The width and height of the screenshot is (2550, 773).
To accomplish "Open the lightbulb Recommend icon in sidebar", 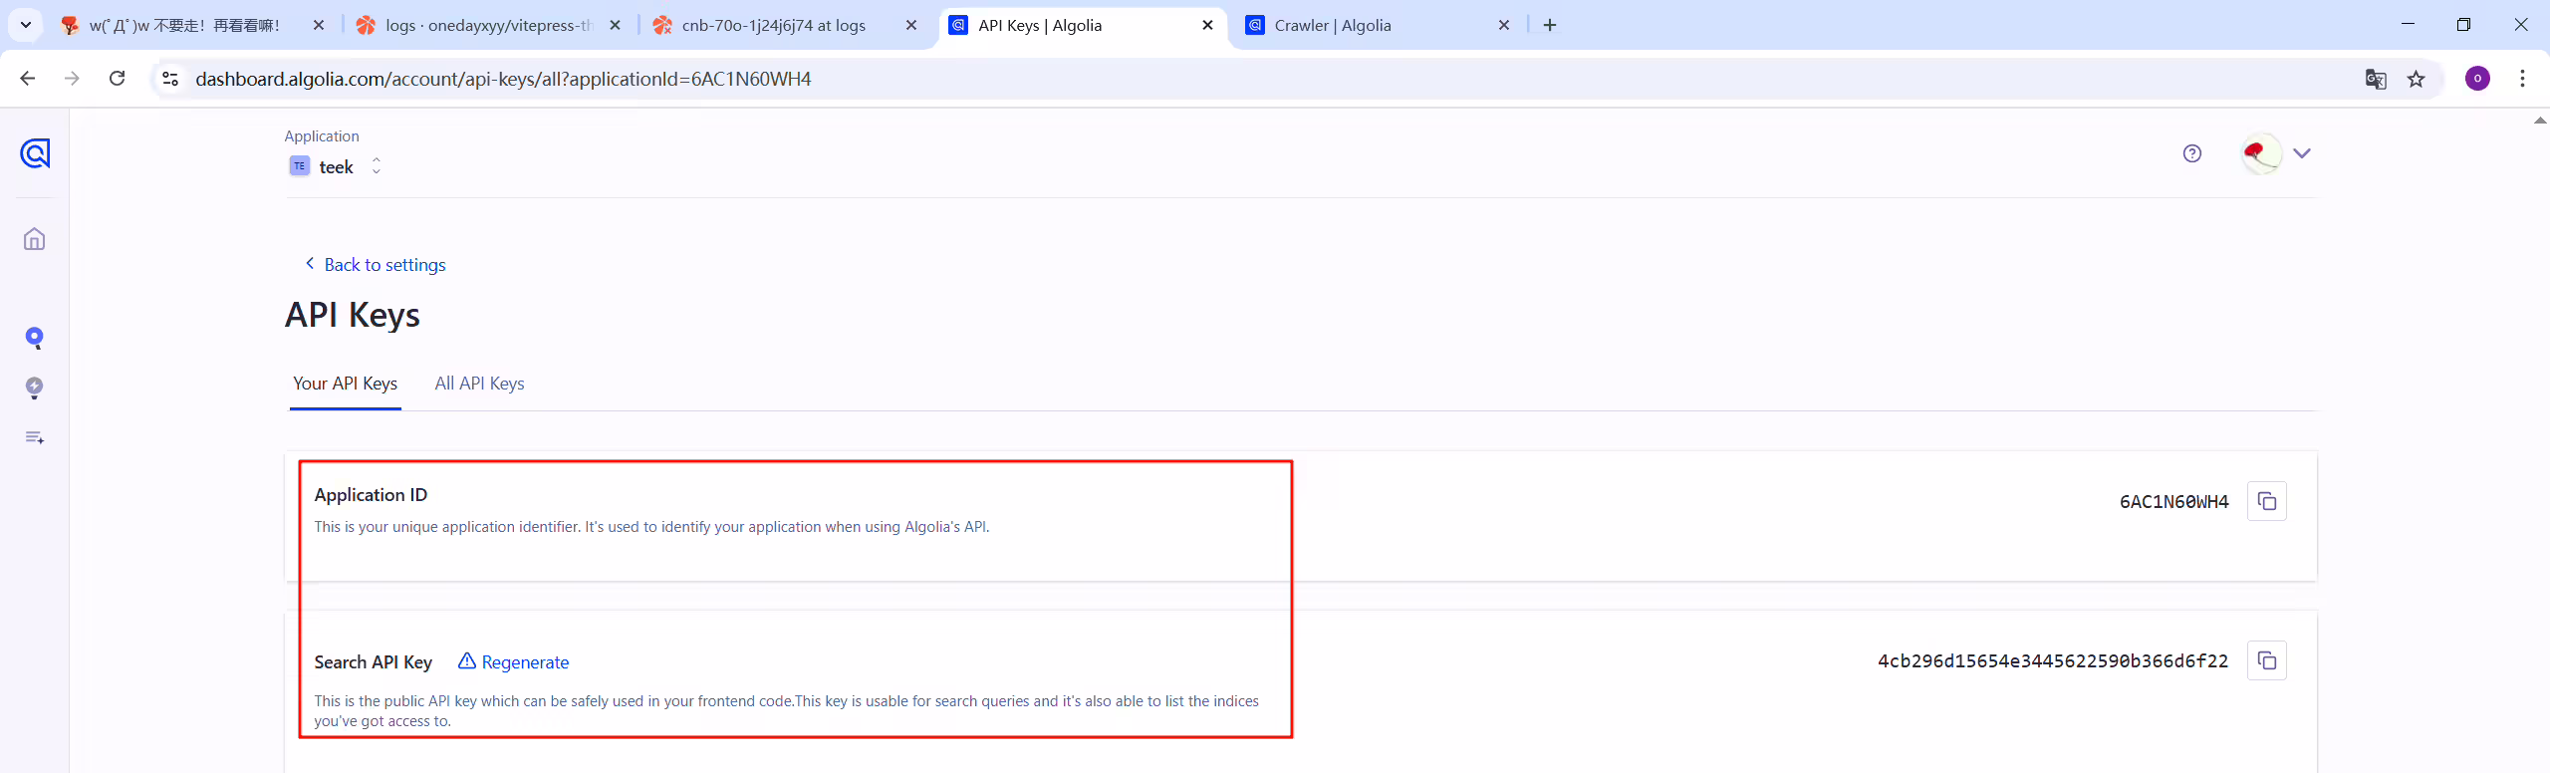I will click(35, 387).
